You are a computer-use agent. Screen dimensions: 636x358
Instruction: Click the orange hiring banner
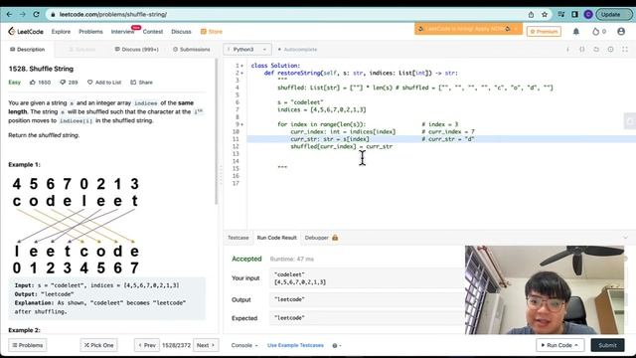tap(468, 29)
